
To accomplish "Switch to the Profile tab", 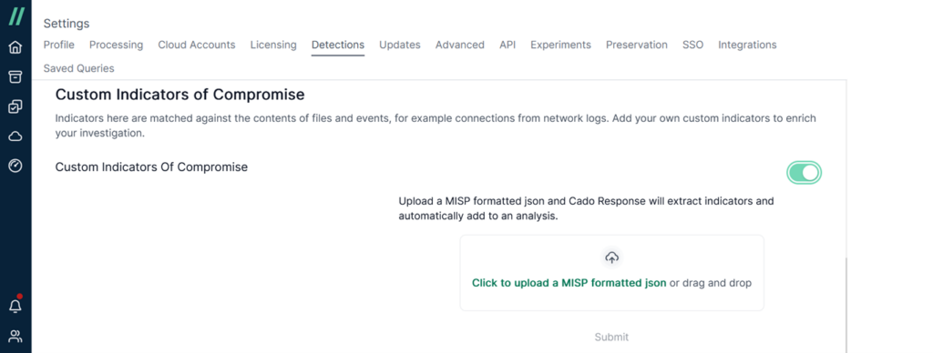I will tap(59, 45).
